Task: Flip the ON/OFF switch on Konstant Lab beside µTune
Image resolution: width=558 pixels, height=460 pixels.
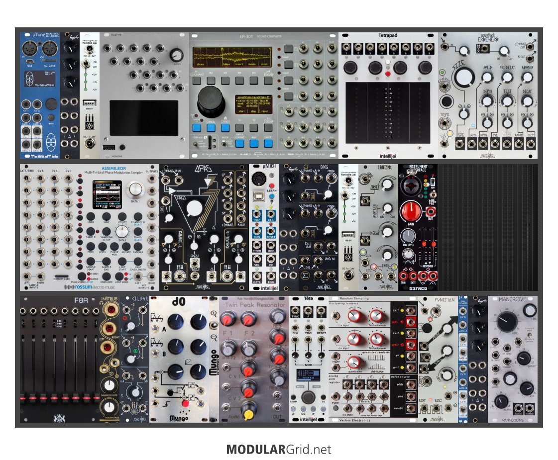Action: [x=86, y=64]
